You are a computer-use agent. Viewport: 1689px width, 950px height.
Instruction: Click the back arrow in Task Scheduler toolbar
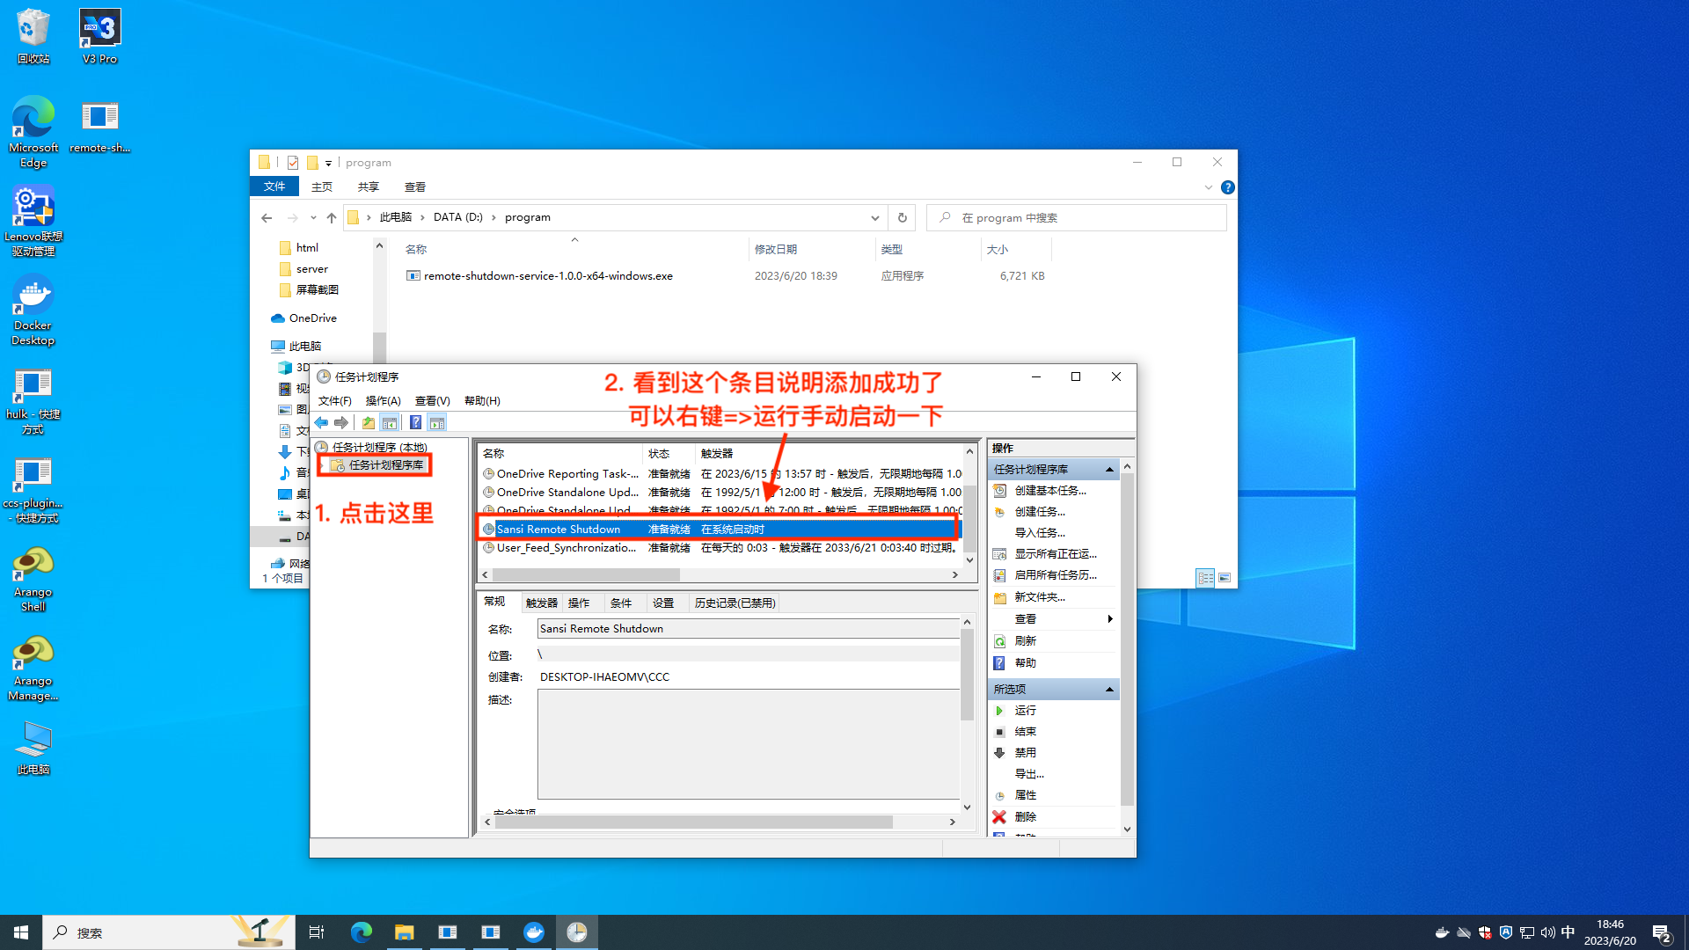[322, 423]
